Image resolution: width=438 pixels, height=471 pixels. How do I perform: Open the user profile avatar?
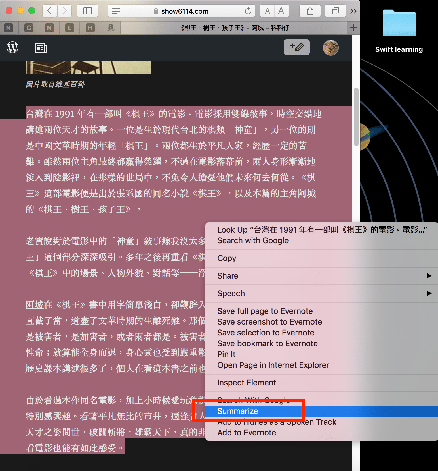point(330,47)
